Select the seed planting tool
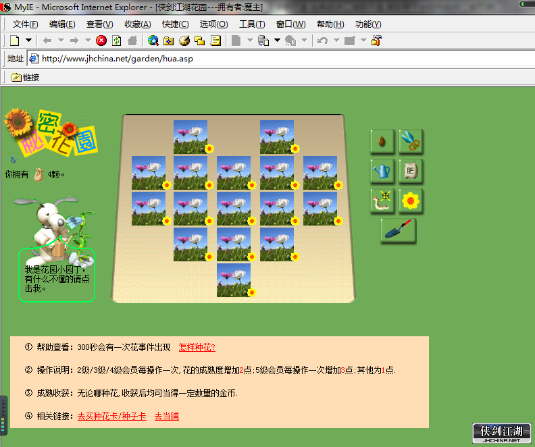The image size is (535, 447). (382, 141)
